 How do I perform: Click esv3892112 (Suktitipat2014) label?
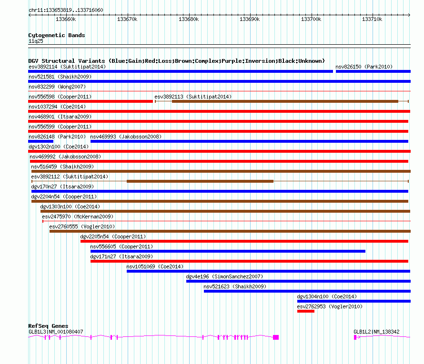(70, 177)
